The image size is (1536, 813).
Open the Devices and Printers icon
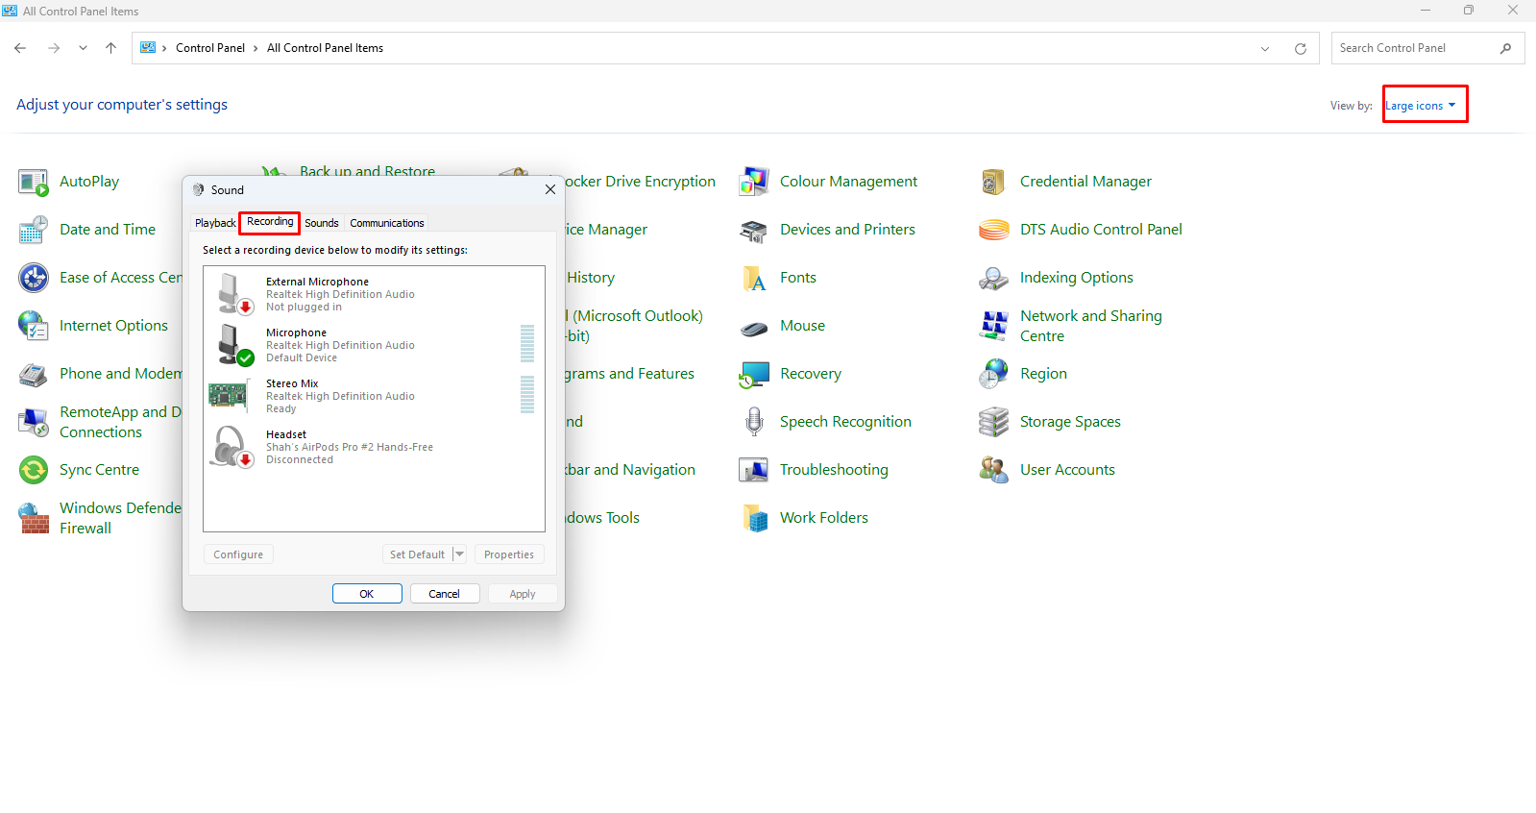click(753, 230)
